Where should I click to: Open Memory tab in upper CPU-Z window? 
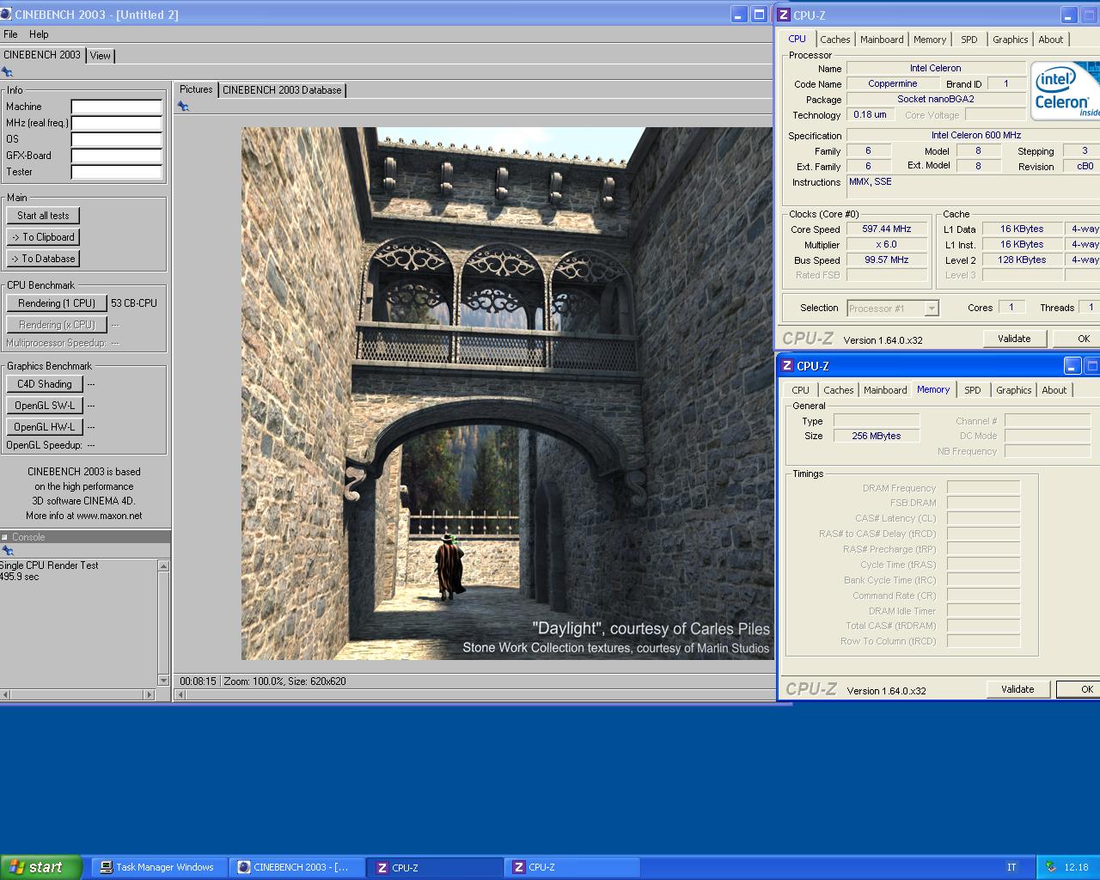tap(930, 40)
